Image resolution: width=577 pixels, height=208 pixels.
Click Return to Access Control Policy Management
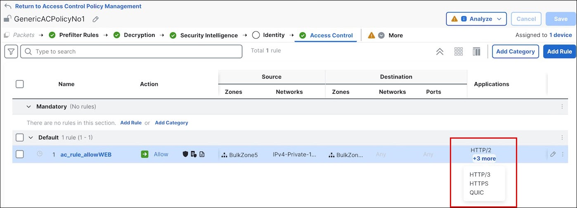pyautogui.click(x=78, y=6)
